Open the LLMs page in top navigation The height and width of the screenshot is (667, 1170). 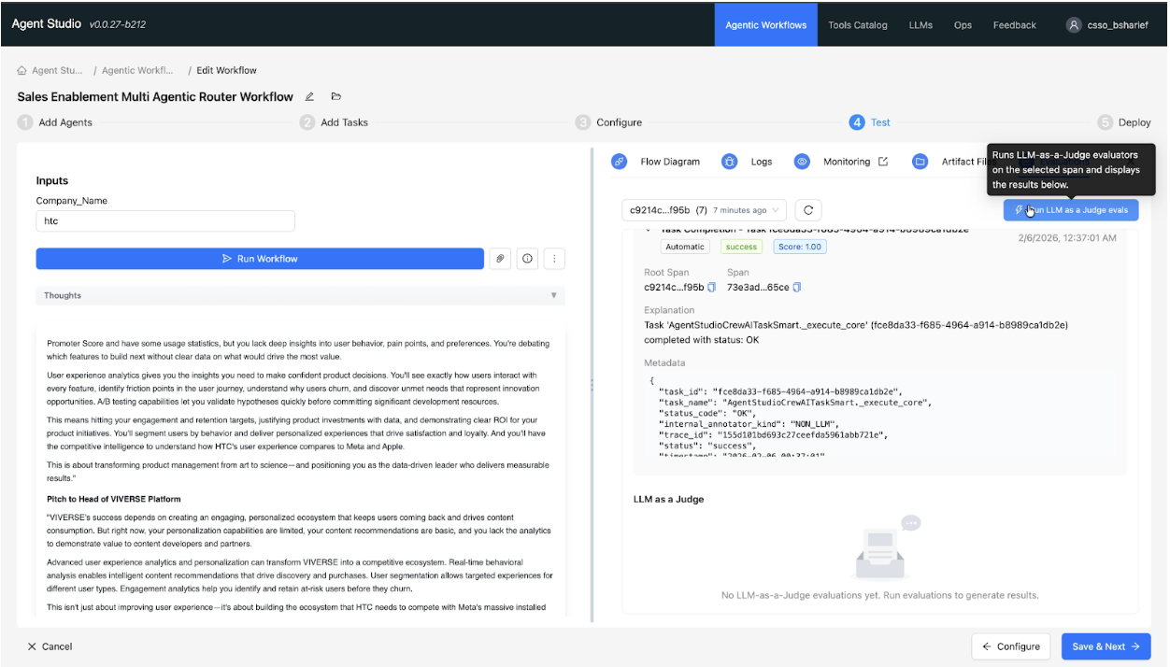[x=920, y=25]
